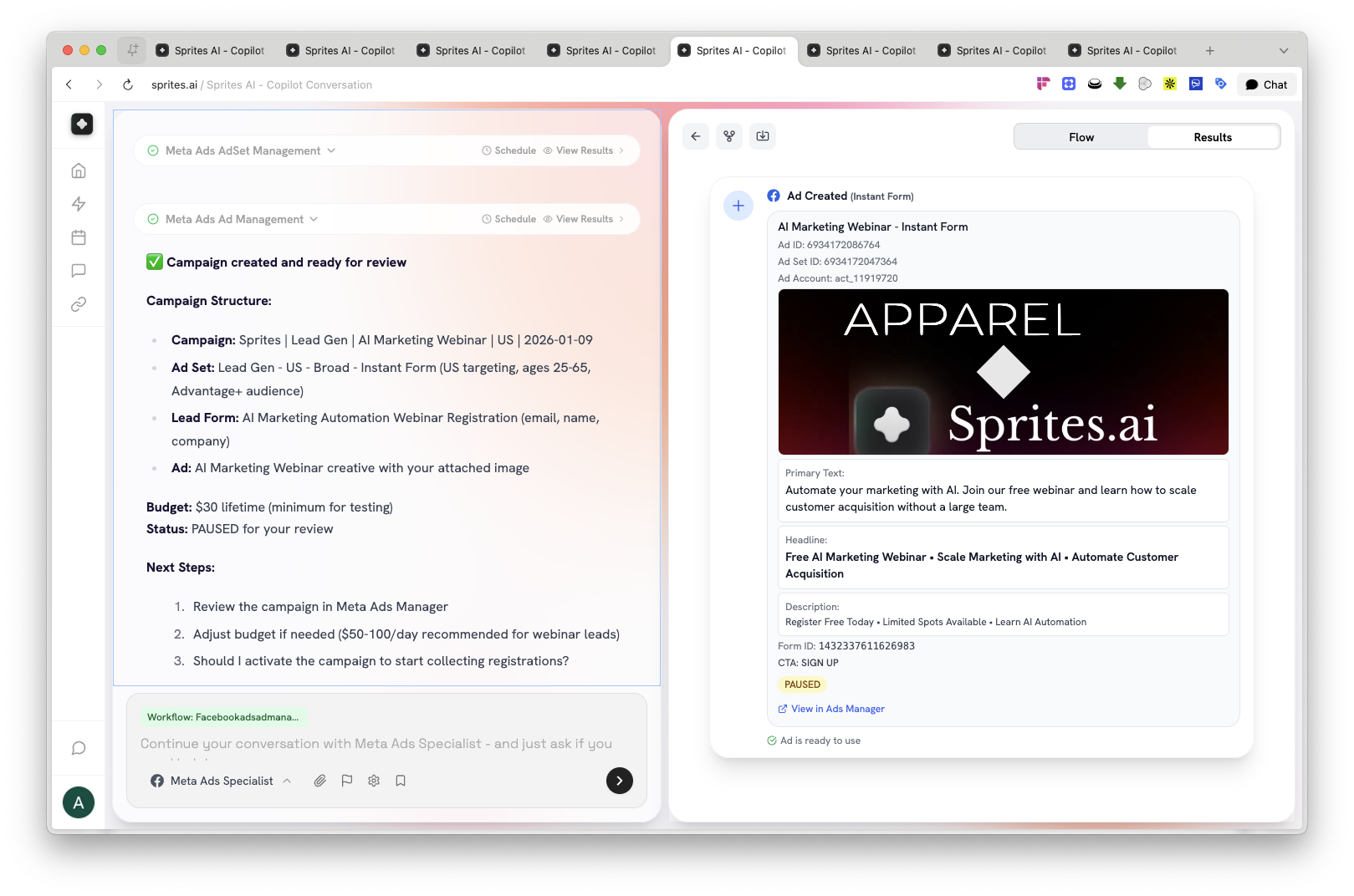Click the 'CTA: SIGN UP' text
1354x896 pixels.
click(x=808, y=663)
